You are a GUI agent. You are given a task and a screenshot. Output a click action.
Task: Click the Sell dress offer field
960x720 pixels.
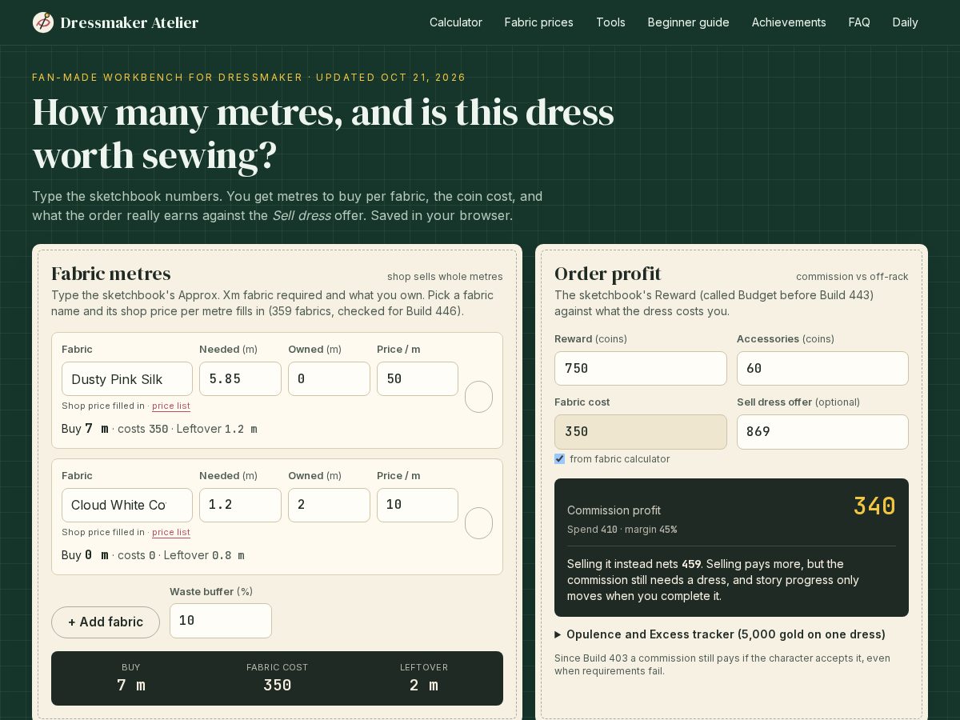click(x=822, y=432)
